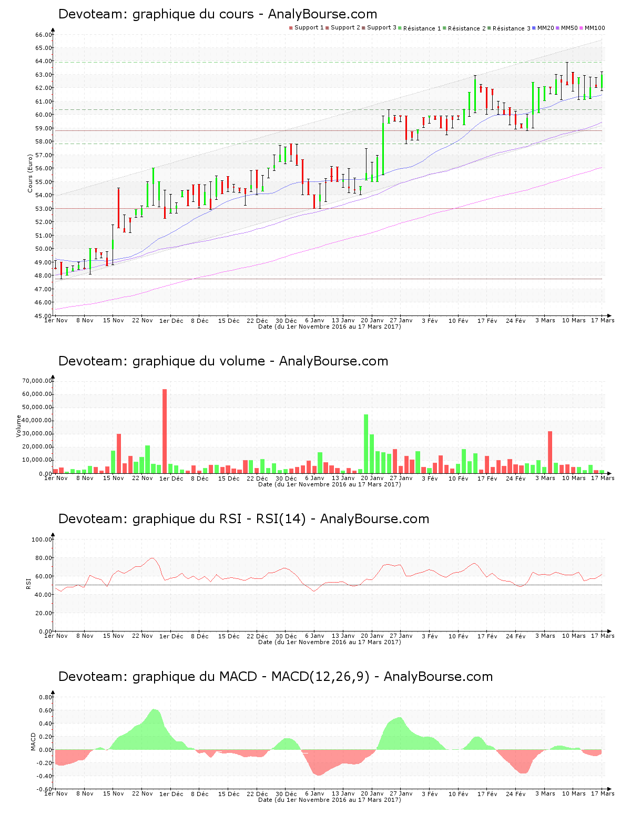Click the 45.00 value on price axis

point(44,316)
